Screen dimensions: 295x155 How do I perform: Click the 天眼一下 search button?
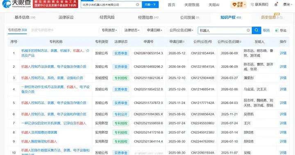pyautogui.click(x=150, y=4)
